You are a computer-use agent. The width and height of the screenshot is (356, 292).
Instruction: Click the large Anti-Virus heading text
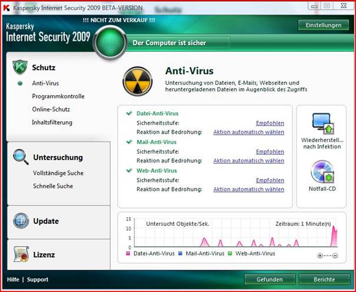pos(189,71)
